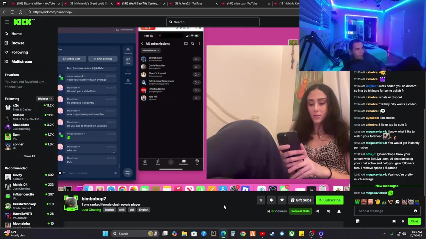426x239 pixels.
Task: Select the English language tag
Action: click(109, 210)
